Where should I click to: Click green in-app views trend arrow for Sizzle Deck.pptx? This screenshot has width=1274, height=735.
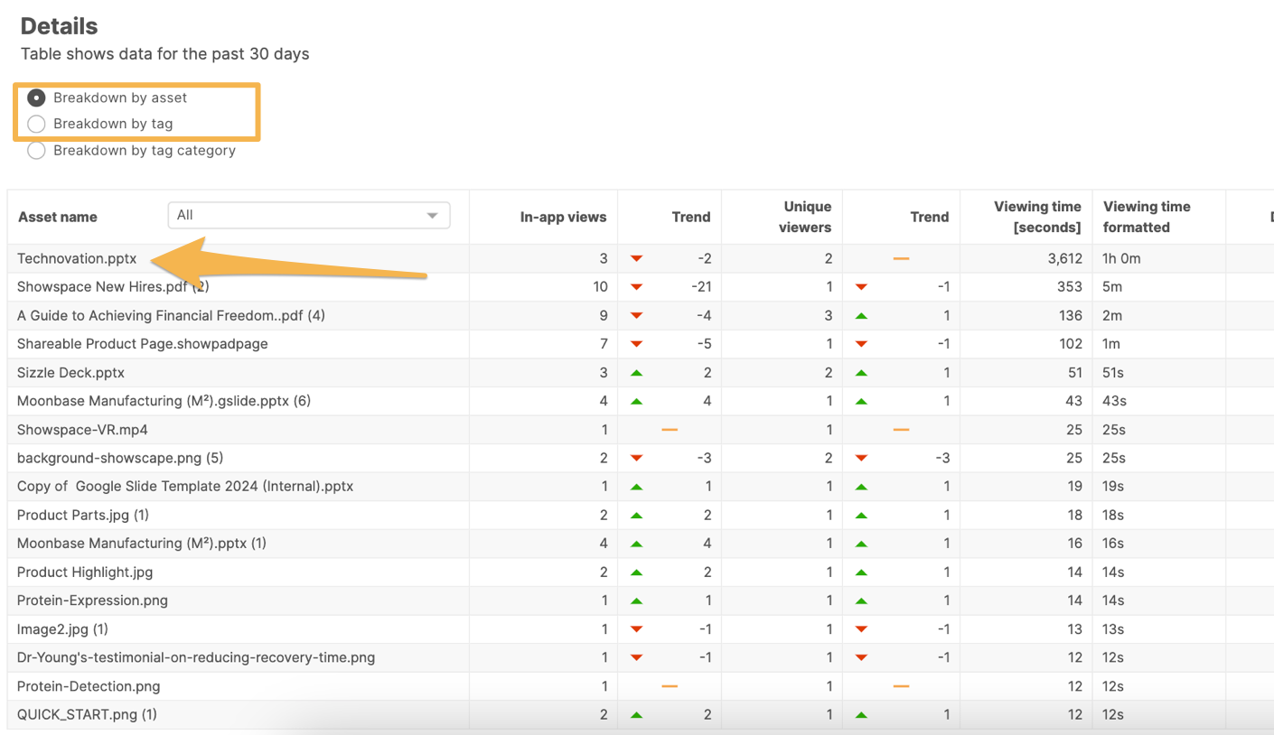(x=636, y=373)
